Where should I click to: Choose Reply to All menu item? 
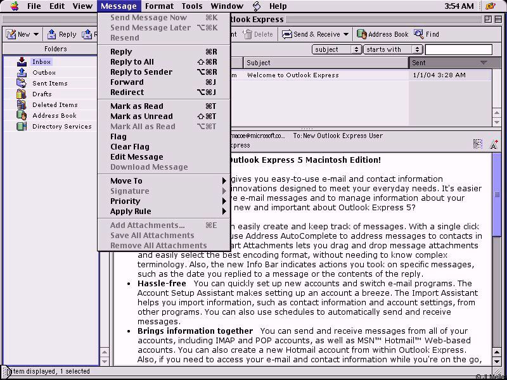point(164,61)
